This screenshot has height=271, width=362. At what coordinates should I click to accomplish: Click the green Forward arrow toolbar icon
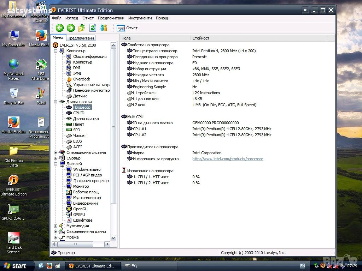click(71, 28)
